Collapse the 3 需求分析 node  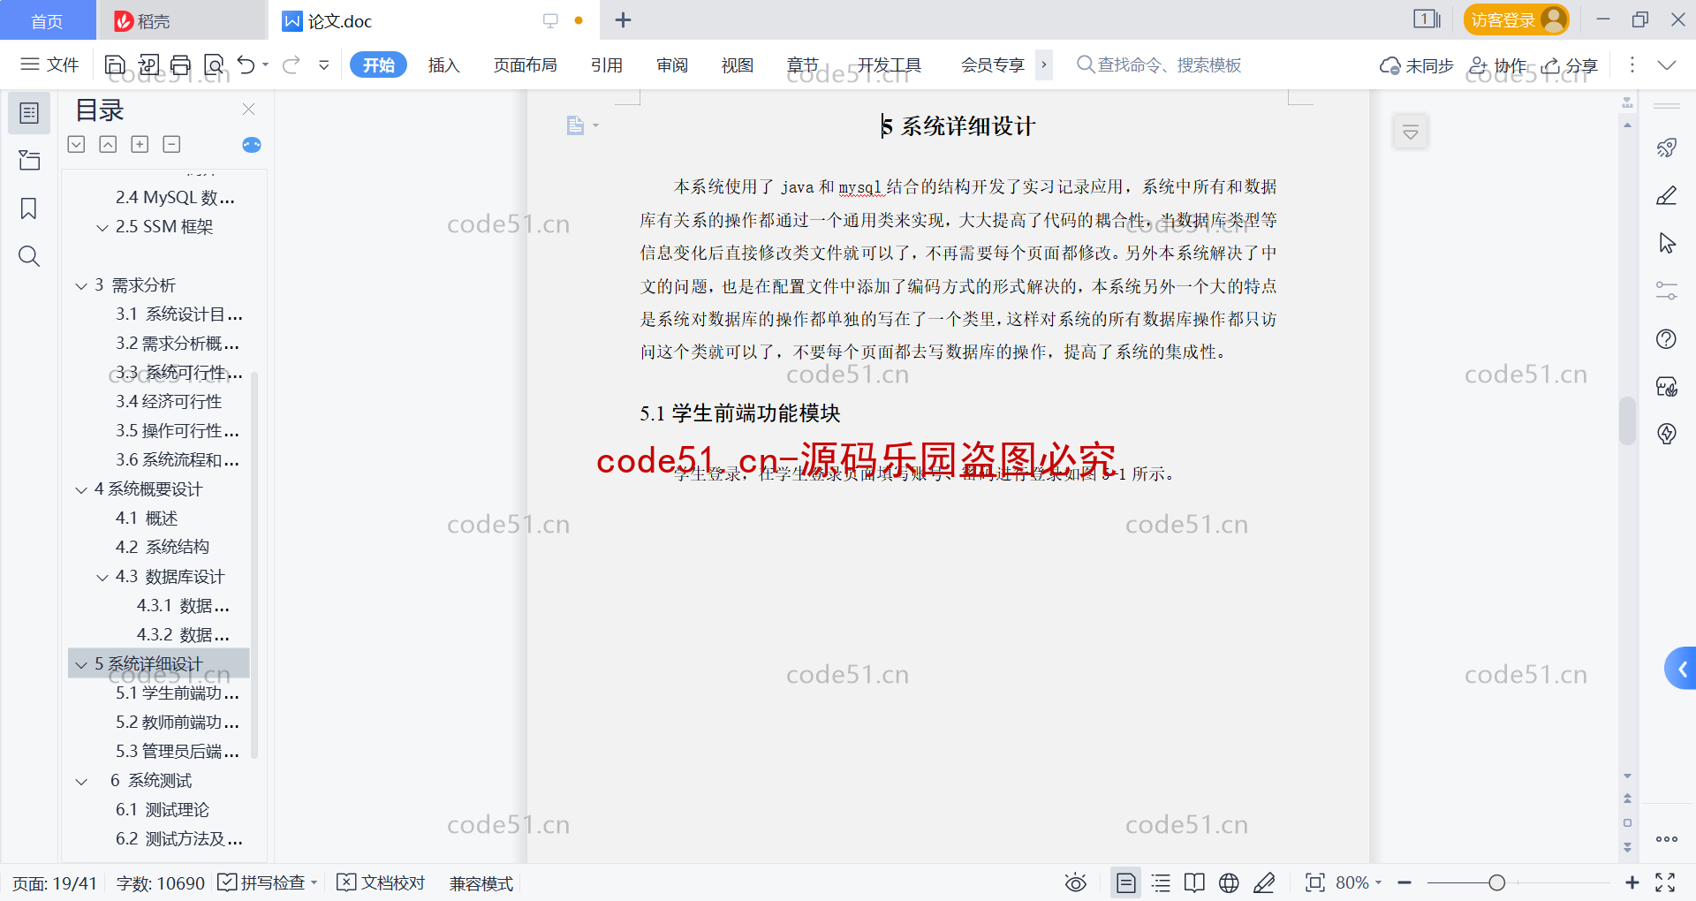[x=81, y=285]
